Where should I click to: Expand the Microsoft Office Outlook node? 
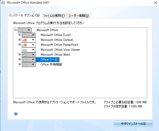tap(19, 40)
